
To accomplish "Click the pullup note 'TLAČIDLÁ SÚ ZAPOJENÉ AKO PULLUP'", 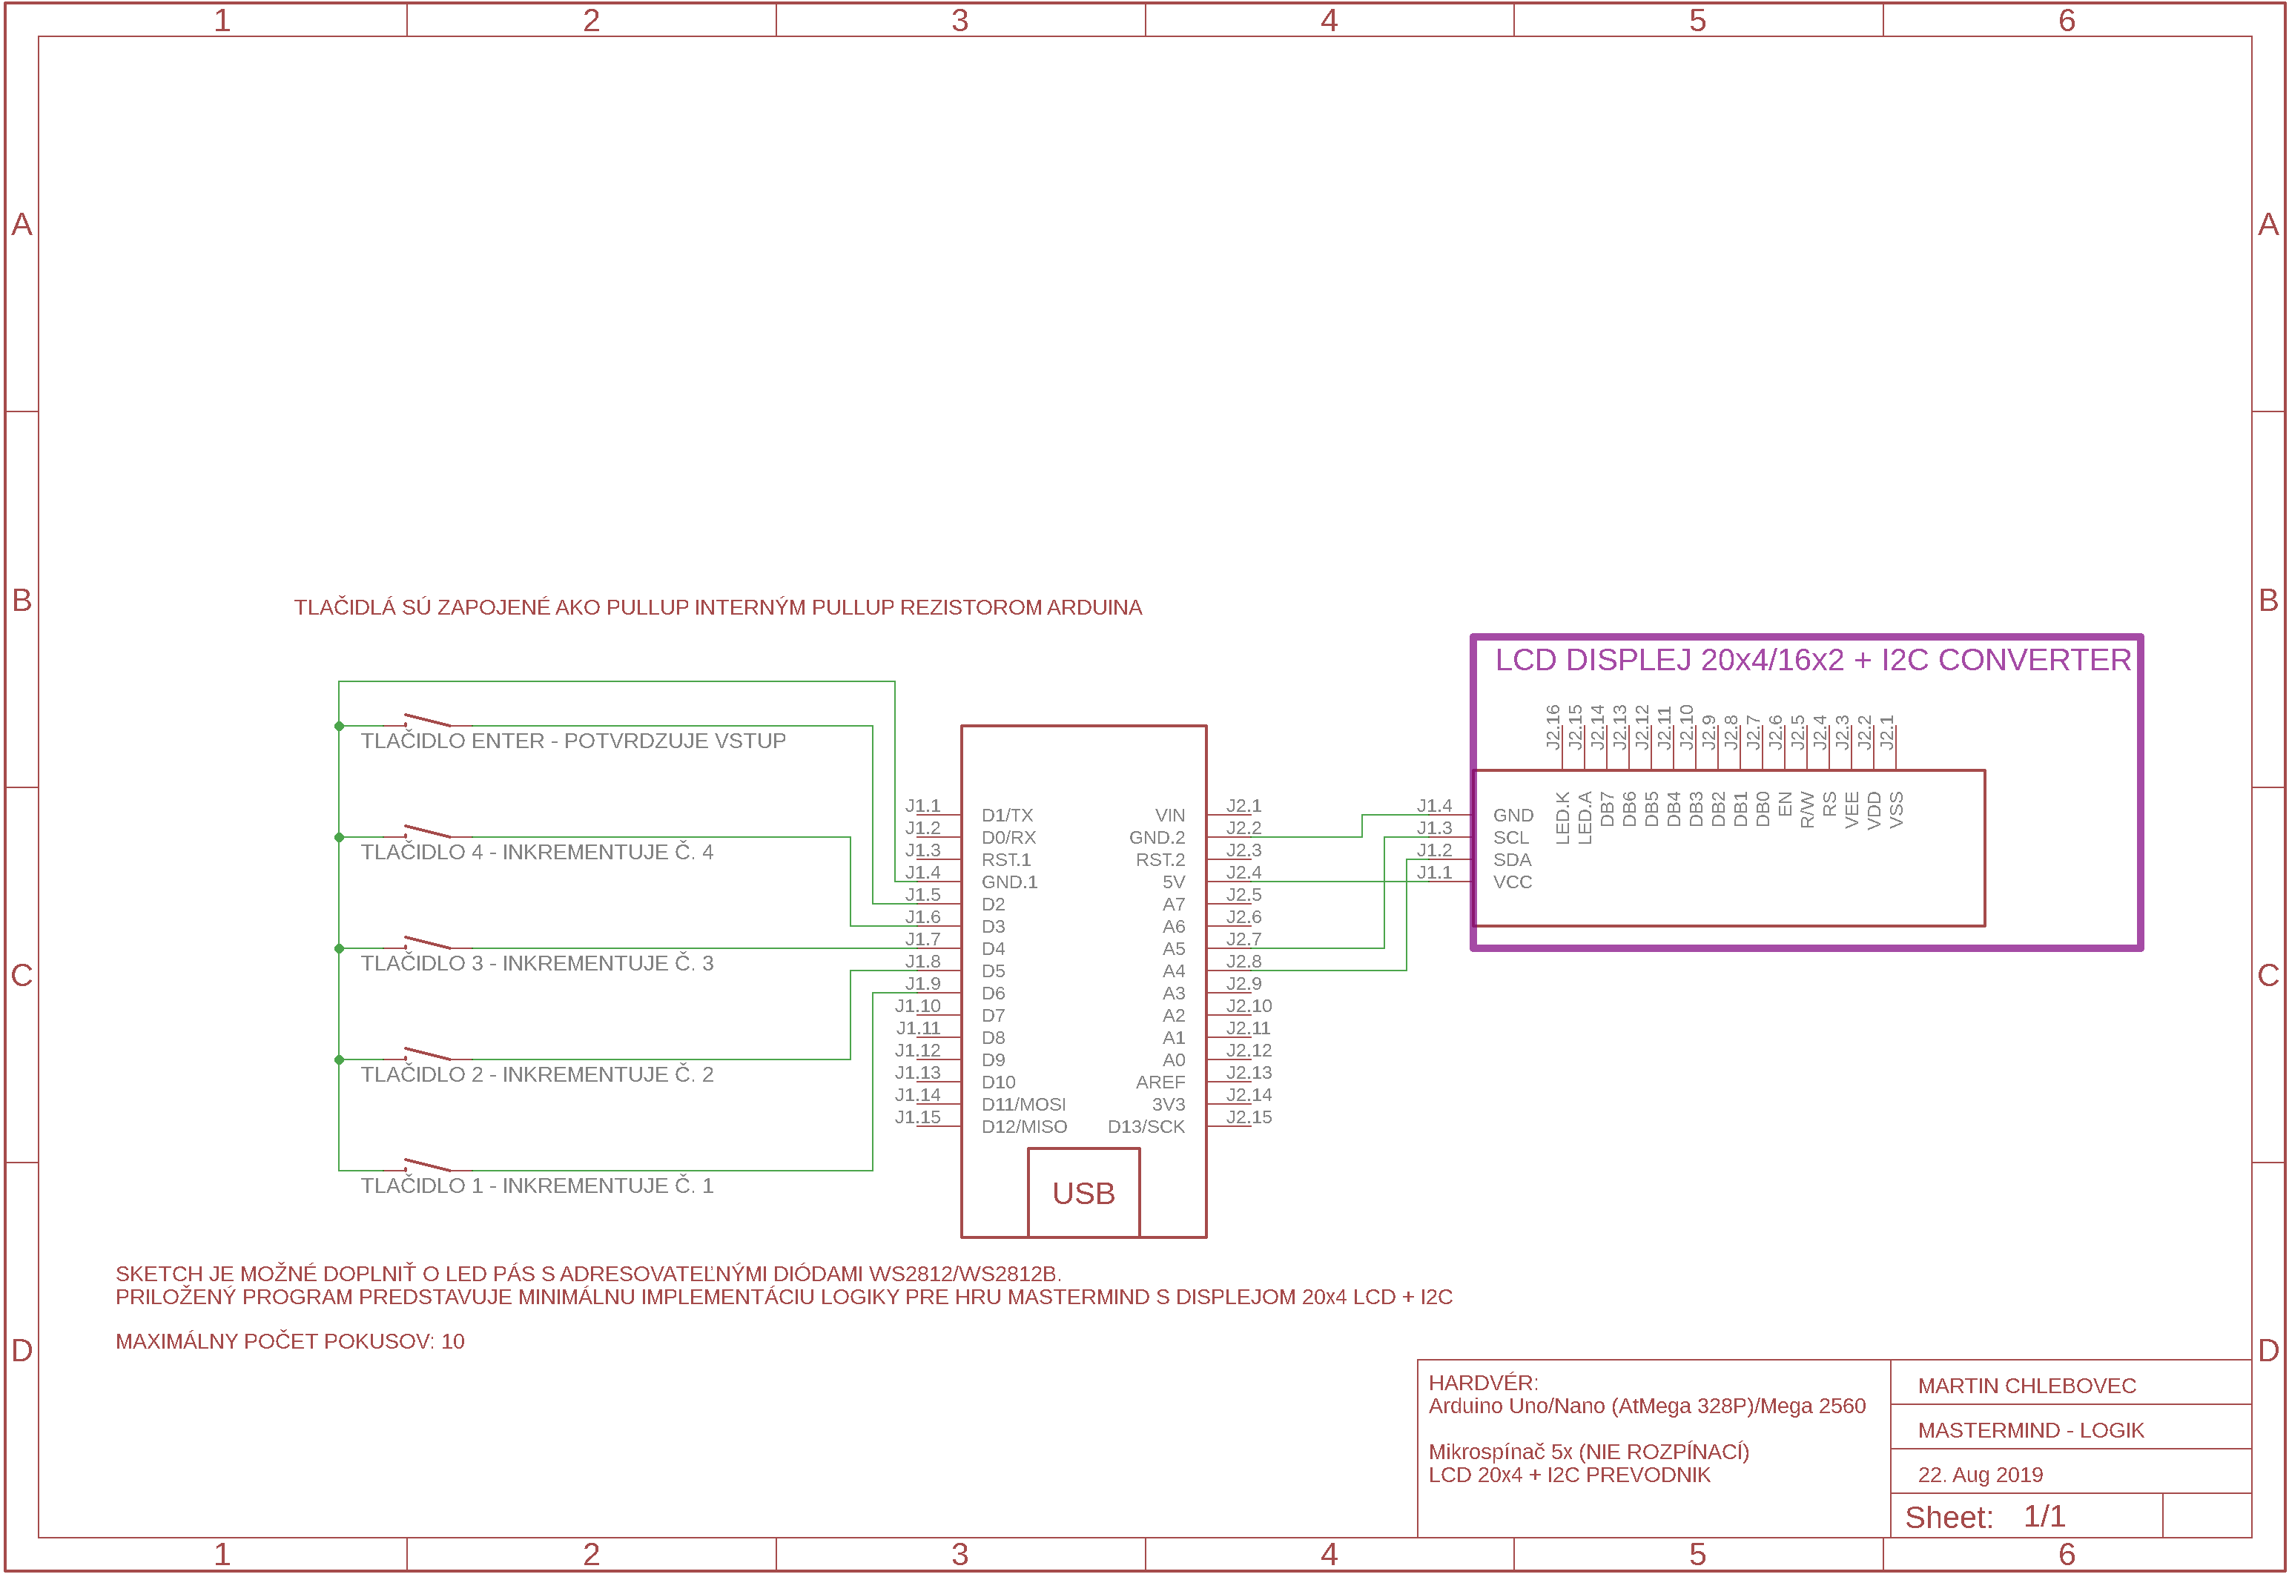I will point(717,606).
